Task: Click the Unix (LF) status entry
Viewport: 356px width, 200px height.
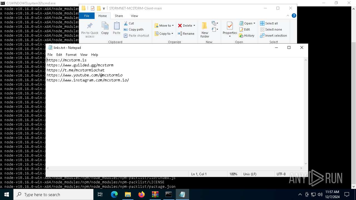Action: pos(250,174)
